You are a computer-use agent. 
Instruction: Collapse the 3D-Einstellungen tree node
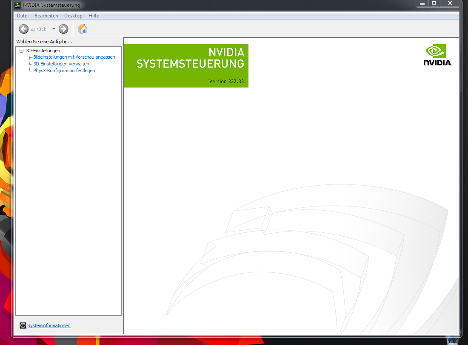[x=22, y=51]
